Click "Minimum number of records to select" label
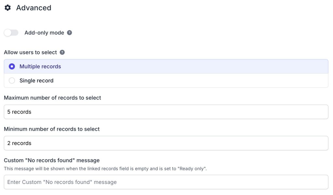Viewport: 333px width, 195px height. (x=52, y=129)
